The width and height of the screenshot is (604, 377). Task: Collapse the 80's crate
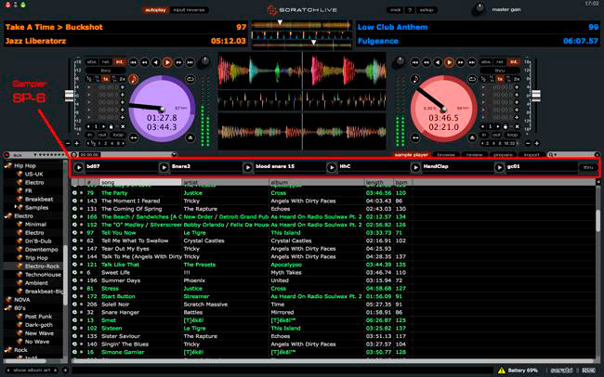coord(7,308)
